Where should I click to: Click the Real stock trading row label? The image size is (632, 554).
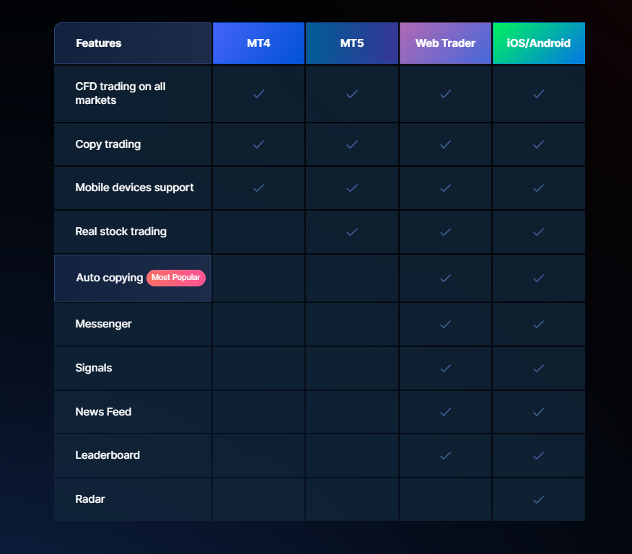pos(120,232)
